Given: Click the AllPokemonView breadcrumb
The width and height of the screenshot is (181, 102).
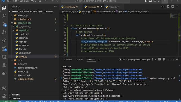Looking at the screenshot, I should (x=104, y=12).
